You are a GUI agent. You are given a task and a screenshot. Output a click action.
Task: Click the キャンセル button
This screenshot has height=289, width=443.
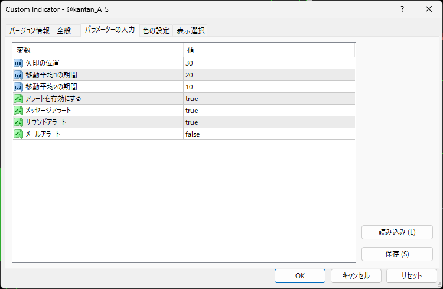pyautogui.click(x=356, y=276)
